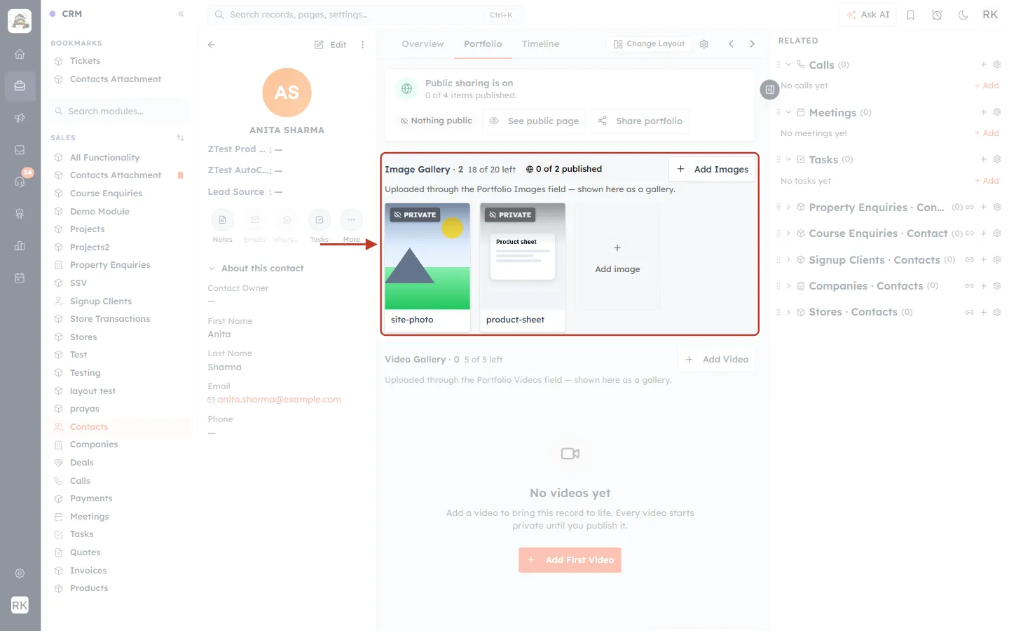The height and width of the screenshot is (631, 1009).
Task: Open the reminders alarm clock icon
Action: [x=937, y=15]
